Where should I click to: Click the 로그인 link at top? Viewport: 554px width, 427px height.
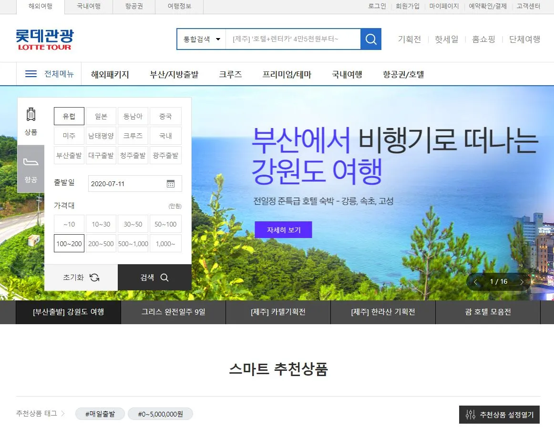click(377, 6)
